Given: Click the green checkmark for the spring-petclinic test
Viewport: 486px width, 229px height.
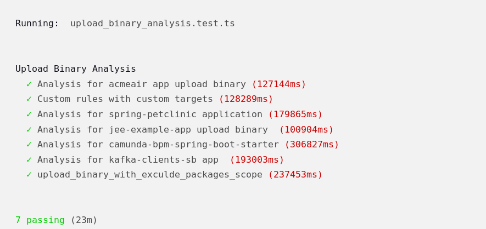Looking at the screenshot, I should coord(29,114).
